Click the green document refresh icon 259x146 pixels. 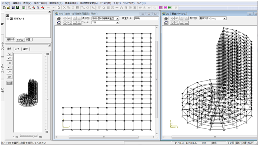(x=24, y=8)
